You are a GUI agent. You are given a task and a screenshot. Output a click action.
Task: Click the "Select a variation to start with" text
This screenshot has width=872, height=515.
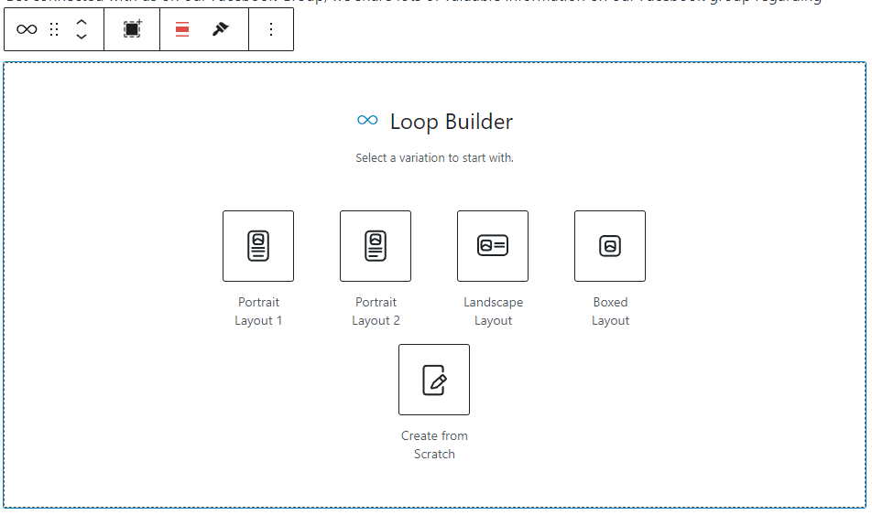coord(434,158)
